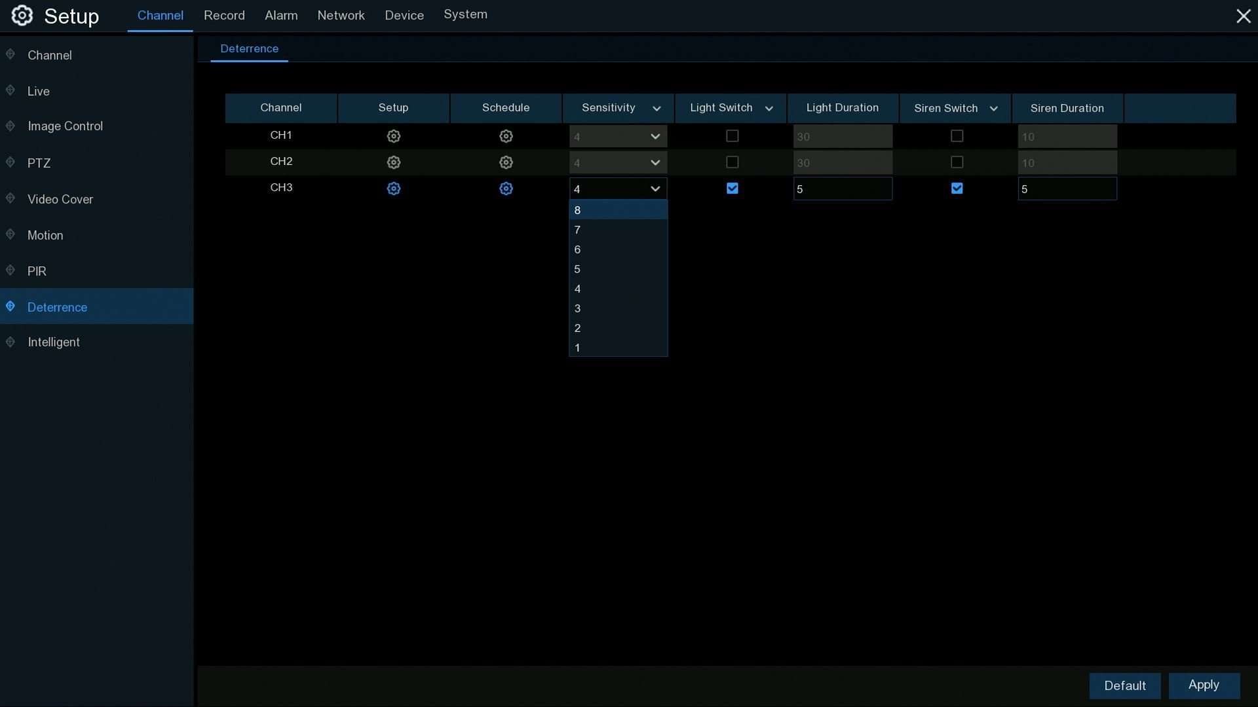Click the Default button
The width and height of the screenshot is (1258, 707).
pos(1124,685)
